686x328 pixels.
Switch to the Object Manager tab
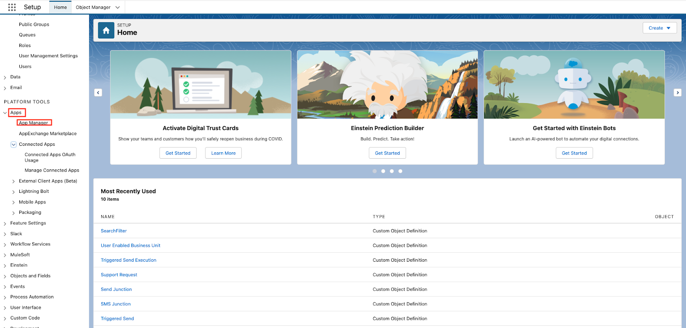coord(93,7)
